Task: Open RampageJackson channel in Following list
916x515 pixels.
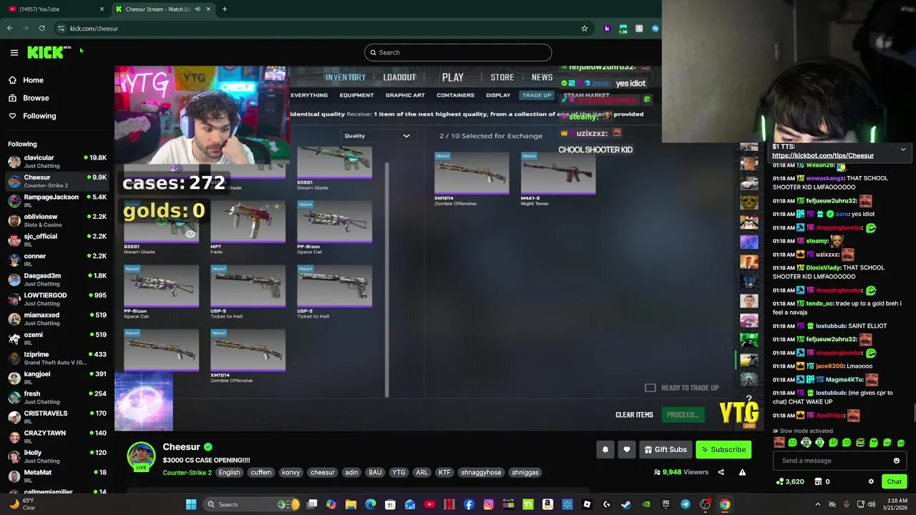Action: point(56,201)
